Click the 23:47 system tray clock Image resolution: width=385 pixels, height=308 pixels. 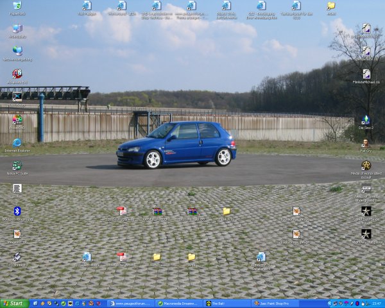click(x=377, y=304)
